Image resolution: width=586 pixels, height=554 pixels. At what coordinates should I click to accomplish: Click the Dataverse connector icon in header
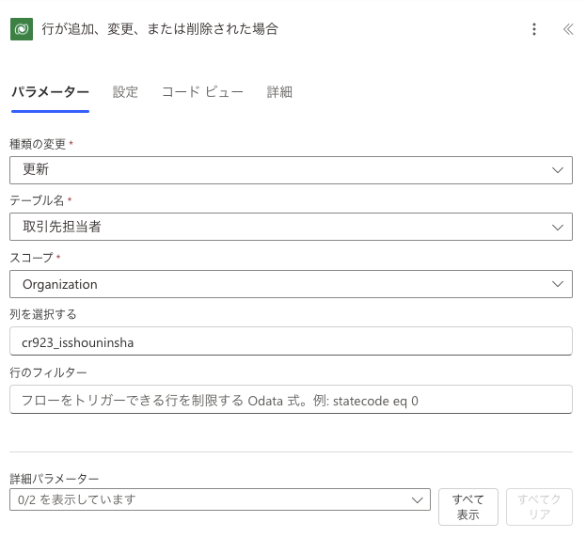point(22,29)
